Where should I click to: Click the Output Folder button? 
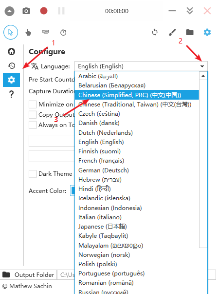pyautogui.click(x=28, y=274)
